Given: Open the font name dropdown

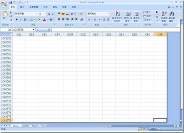Looking at the screenshot, I should click(37, 14).
